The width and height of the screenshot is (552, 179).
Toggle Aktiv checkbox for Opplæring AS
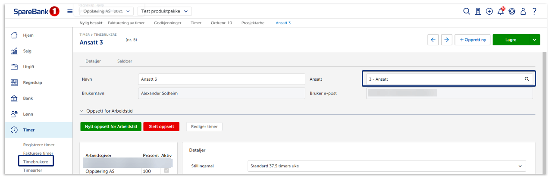tap(166, 171)
